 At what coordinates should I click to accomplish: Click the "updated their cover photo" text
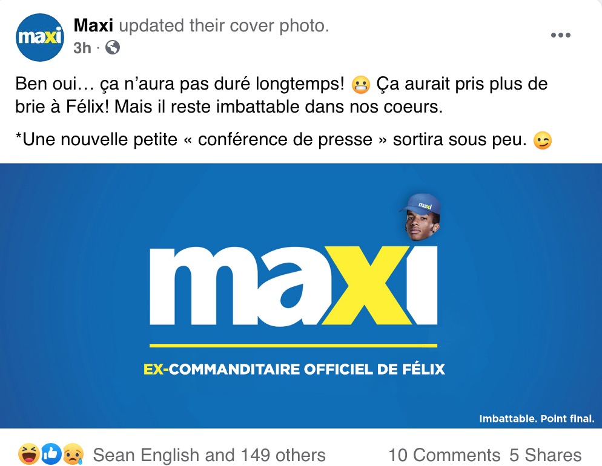click(x=224, y=26)
